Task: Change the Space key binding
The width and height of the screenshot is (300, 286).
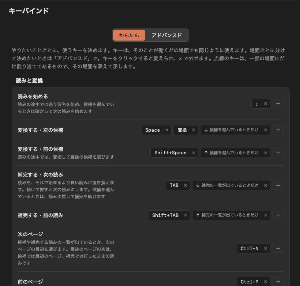Action: pyautogui.click(x=152, y=130)
